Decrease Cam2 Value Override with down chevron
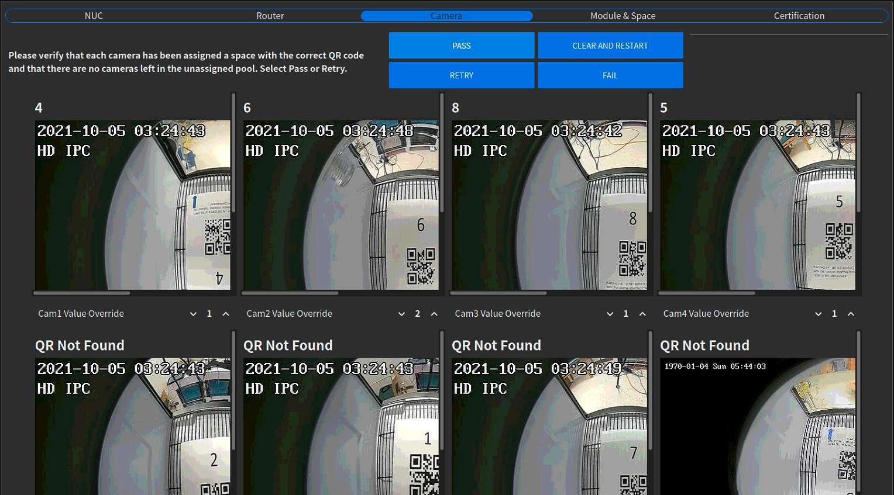Image resolution: width=894 pixels, height=495 pixels. [x=401, y=314]
